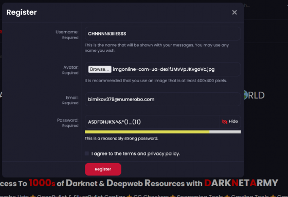Click the Email input field
Screen dimensions: 288x197
coord(163,100)
